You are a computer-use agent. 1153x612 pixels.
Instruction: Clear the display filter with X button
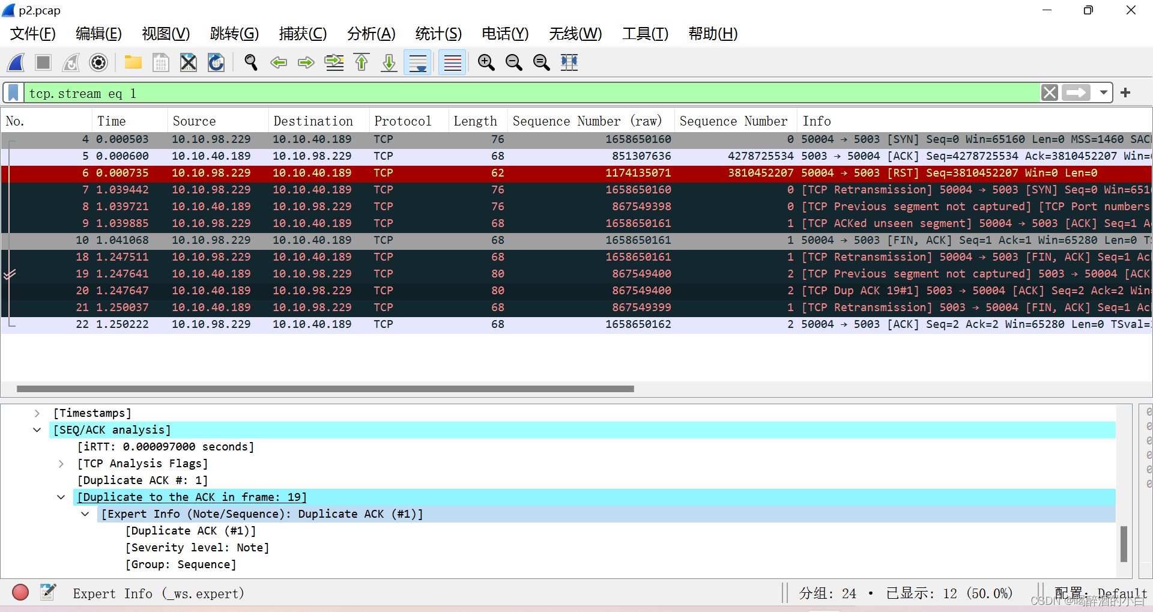(x=1050, y=92)
